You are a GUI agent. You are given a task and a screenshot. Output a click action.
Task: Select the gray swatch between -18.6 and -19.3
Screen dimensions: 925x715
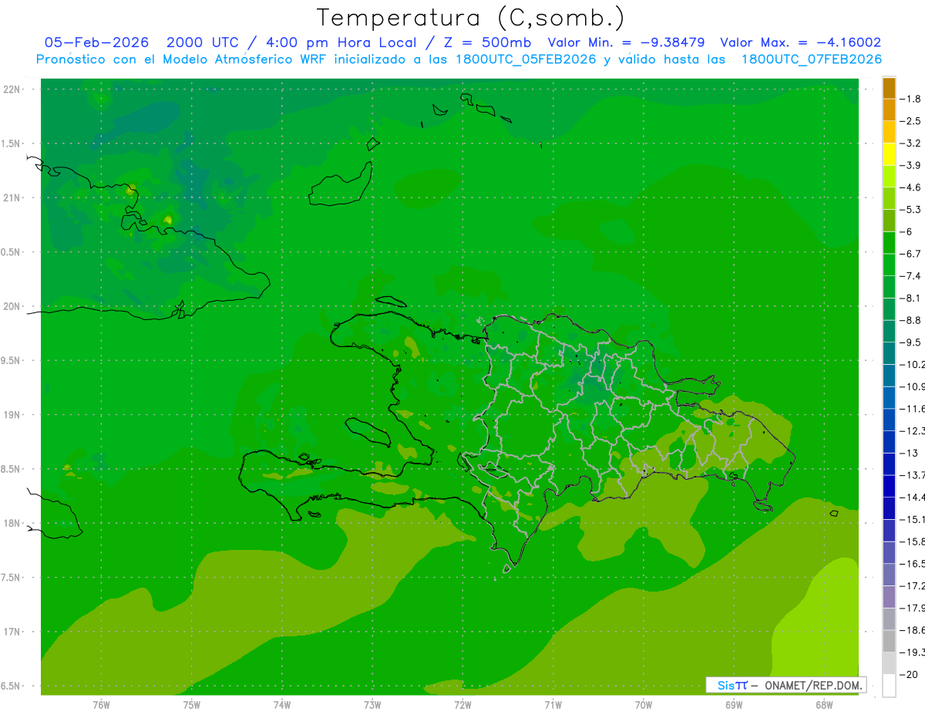pos(889,640)
